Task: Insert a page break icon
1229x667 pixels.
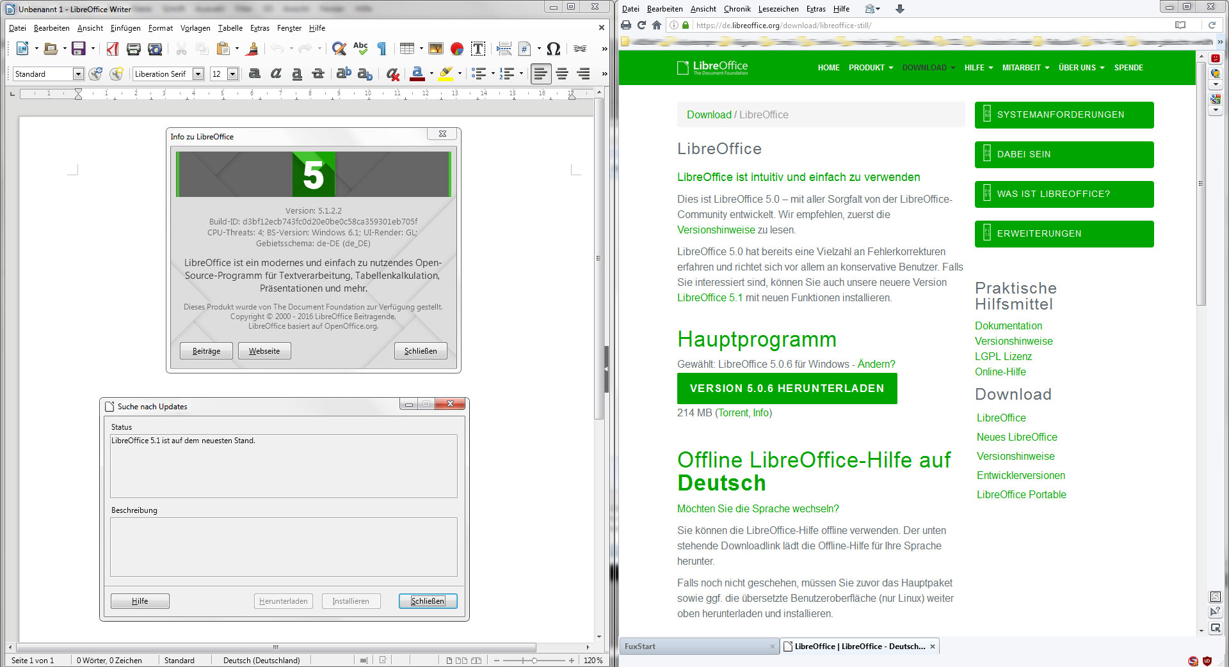Action: pos(504,49)
